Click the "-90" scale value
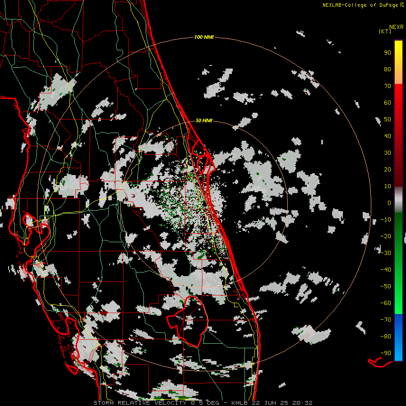406x406 pixels. click(x=386, y=353)
